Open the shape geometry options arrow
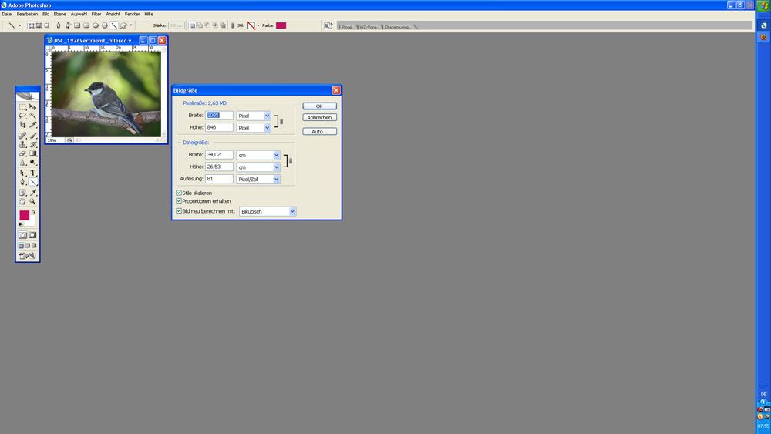Viewport: 771px width, 434px height. pyautogui.click(x=131, y=25)
